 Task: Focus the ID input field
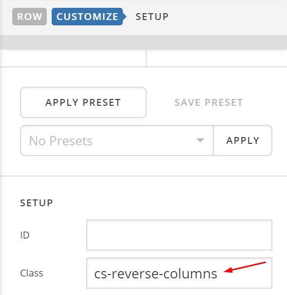coord(179,235)
